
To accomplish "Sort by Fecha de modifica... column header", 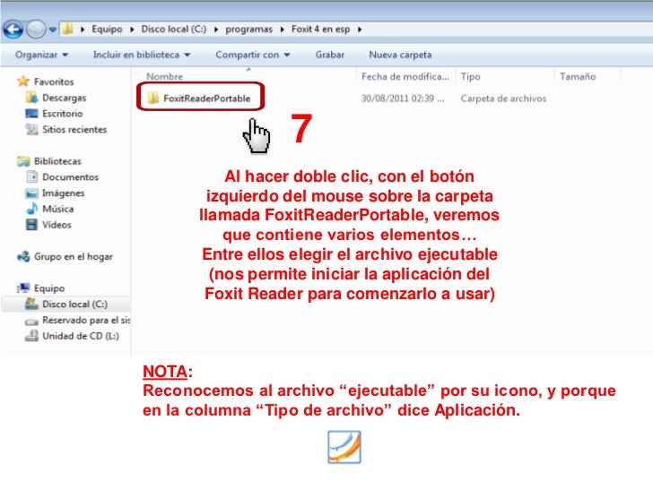I will pos(405,76).
